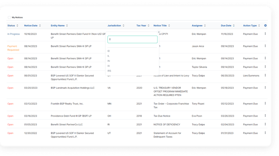279x156 pixels.
Task: Click the Status column header
Action: tap(11, 26)
